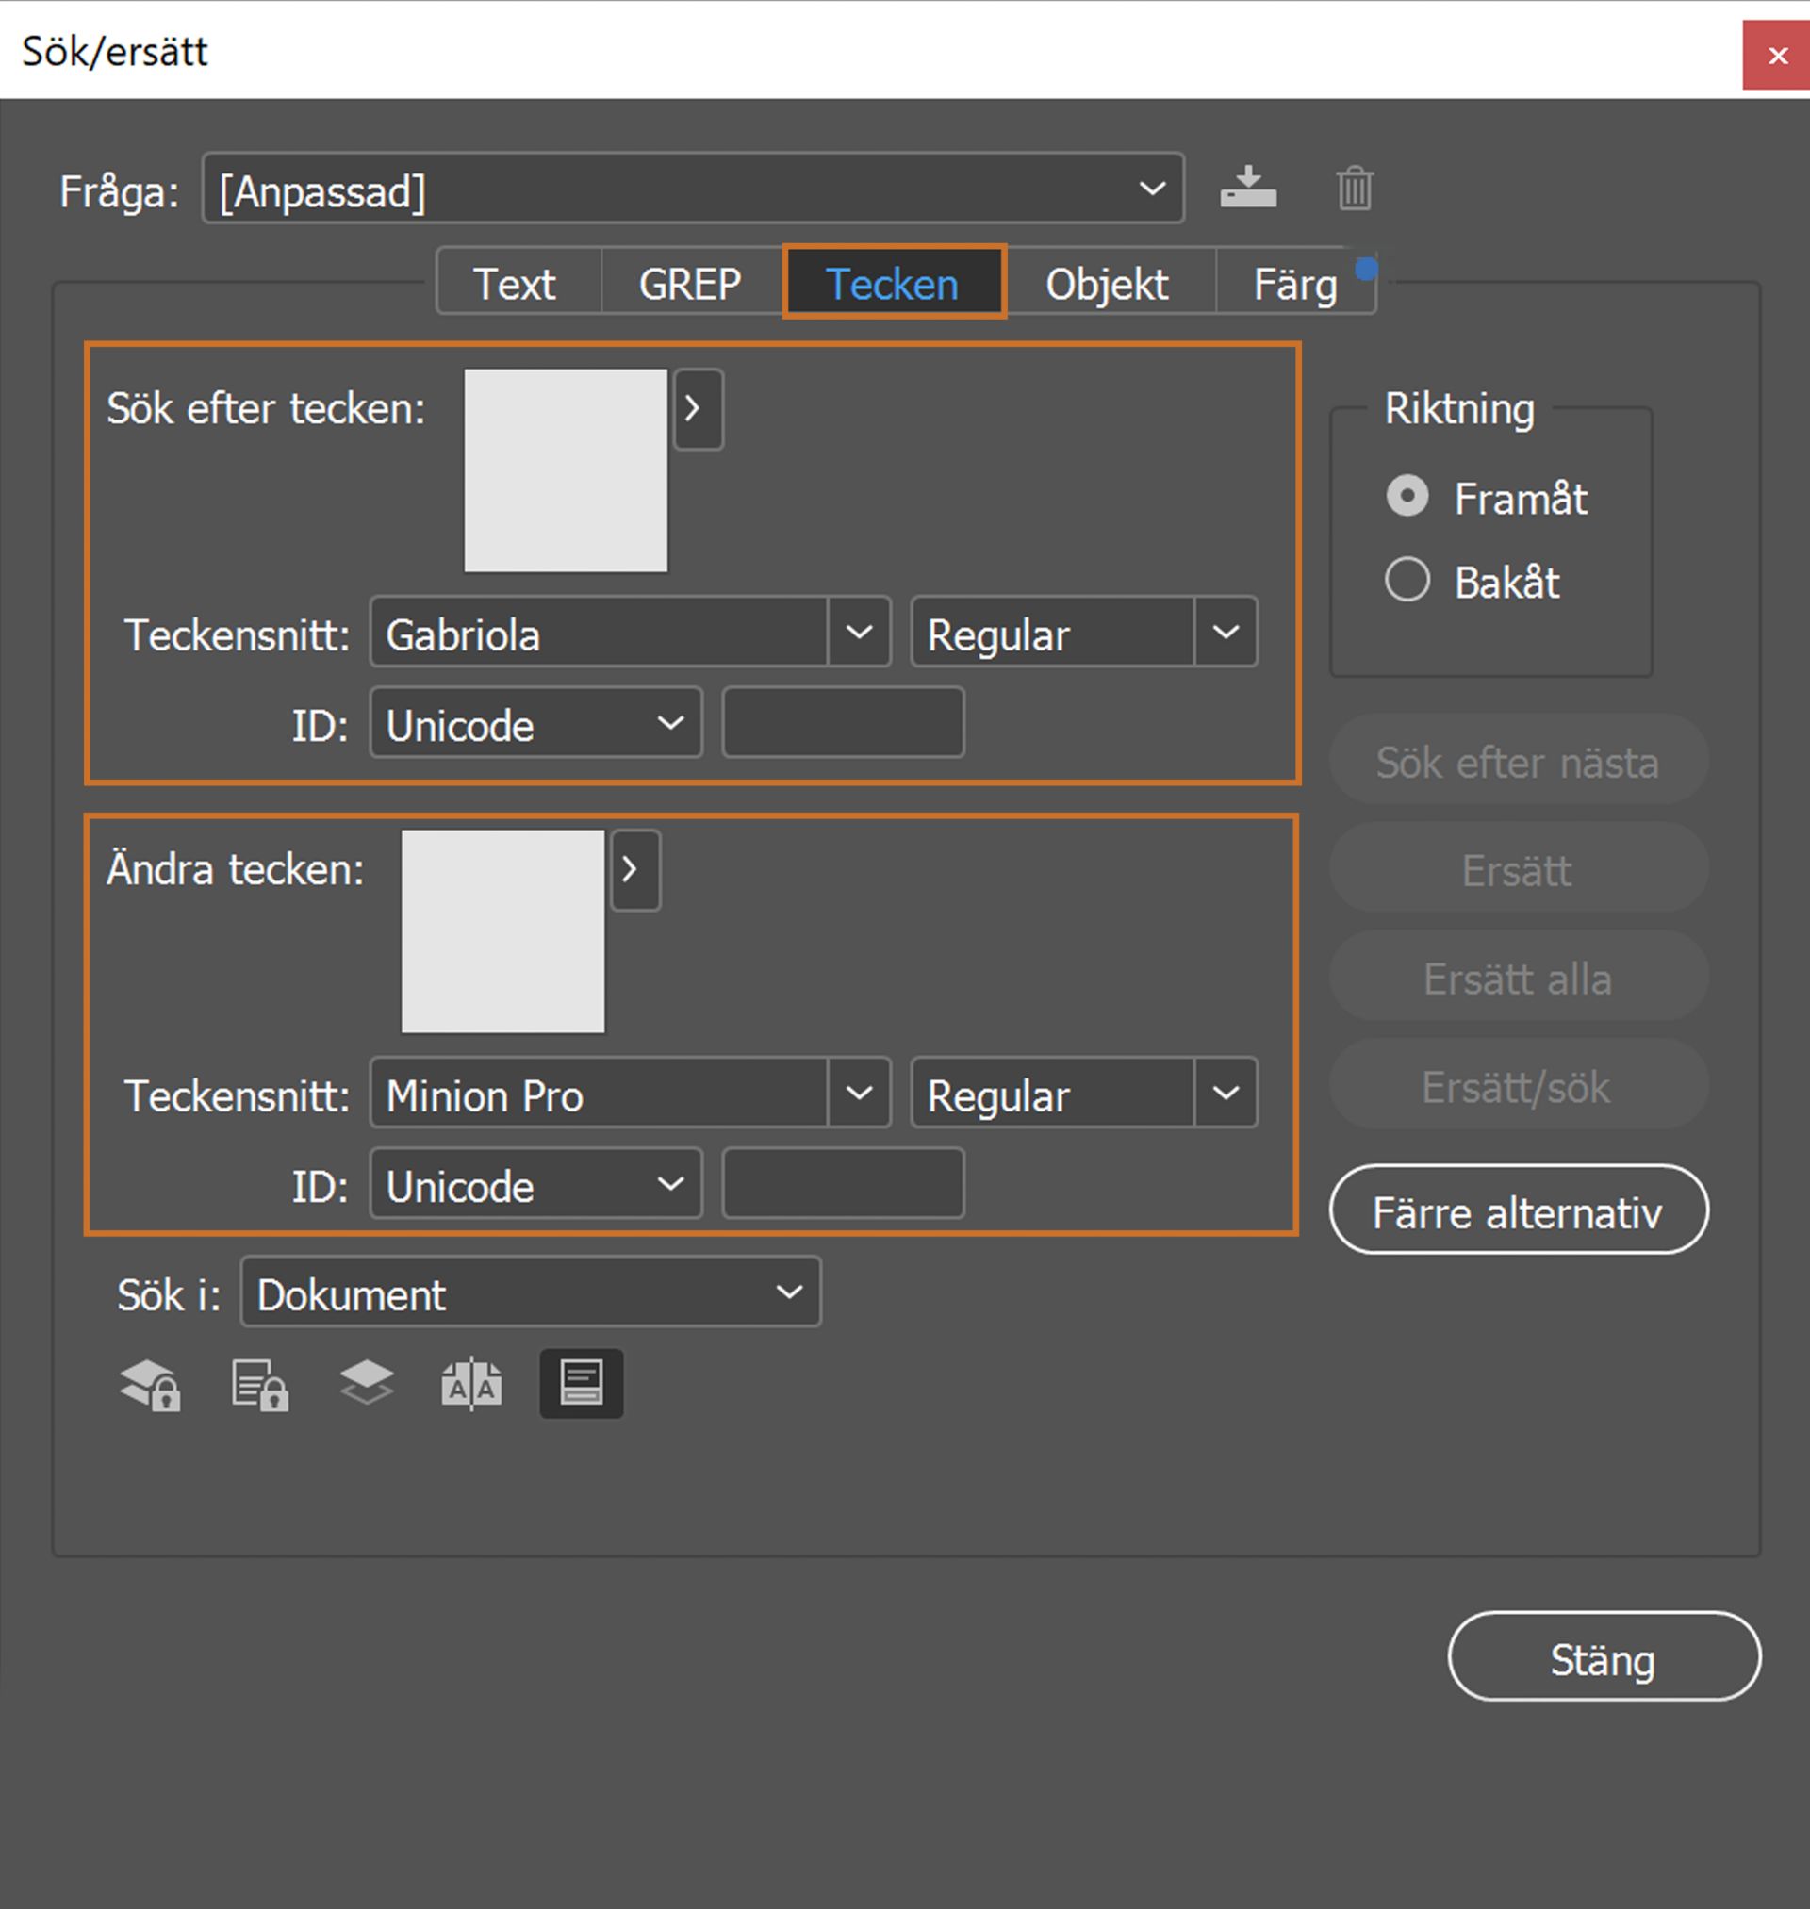Viewport: 1810px width, 1909px height.
Task: Toggle include locked stories icon
Action: 259,1385
